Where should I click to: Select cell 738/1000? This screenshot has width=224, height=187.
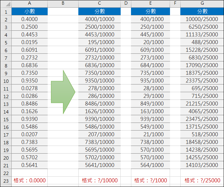pos(150,142)
